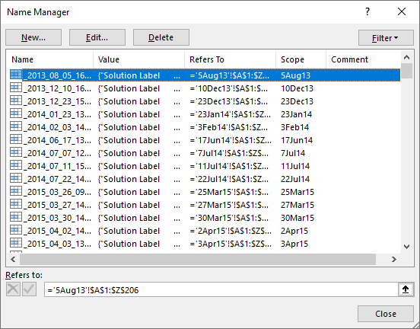This screenshot has height=329, width=420.
Task: Click the New... button
Action: pyautogui.click(x=33, y=37)
